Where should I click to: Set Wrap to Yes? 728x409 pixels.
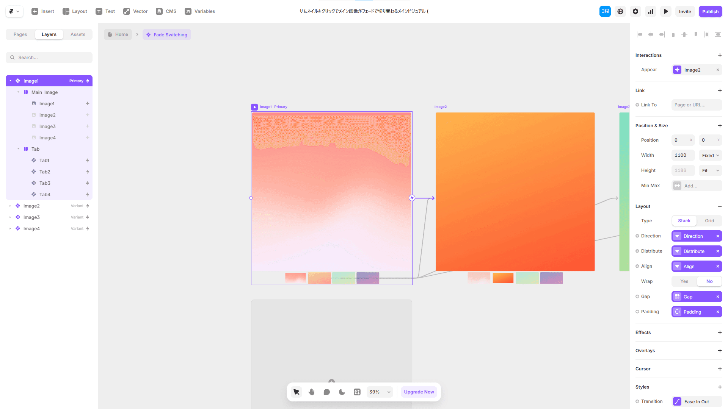[x=684, y=281]
